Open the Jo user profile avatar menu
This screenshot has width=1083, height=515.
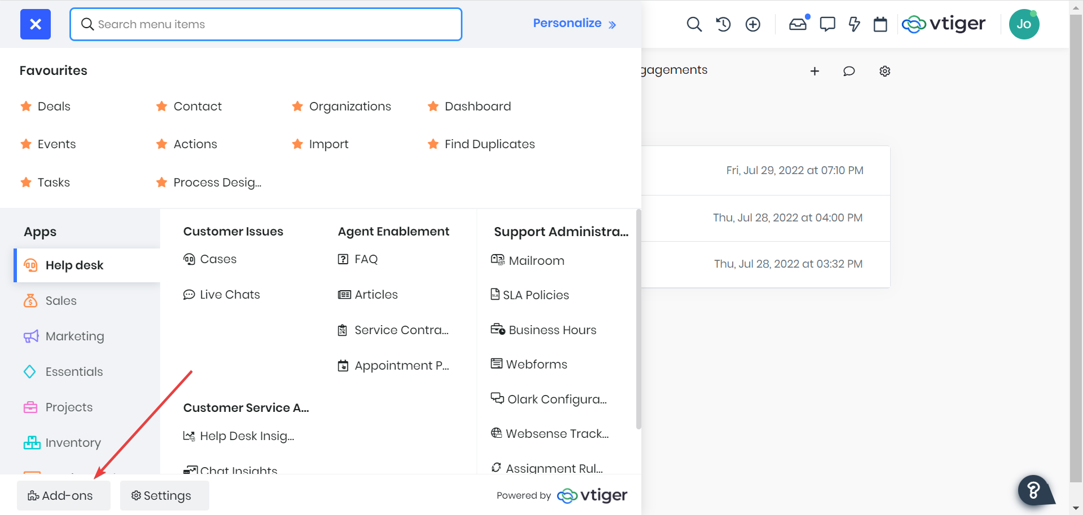(x=1023, y=24)
